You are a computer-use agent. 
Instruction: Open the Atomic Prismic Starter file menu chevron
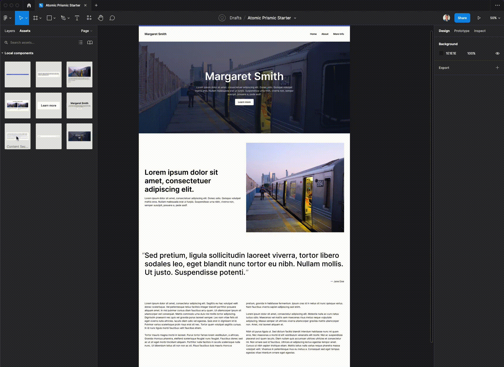[x=295, y=18]
